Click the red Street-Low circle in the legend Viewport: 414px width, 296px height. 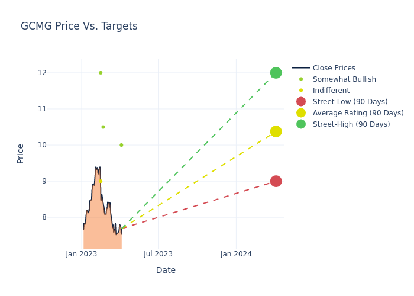point(301,102)
